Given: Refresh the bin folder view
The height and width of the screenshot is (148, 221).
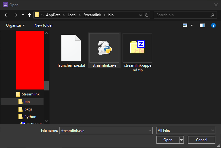Looking at the screenshot, I should 147,15.
